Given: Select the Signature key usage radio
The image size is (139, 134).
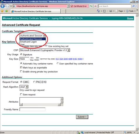Looking at the screenshot, I should 21,54.
